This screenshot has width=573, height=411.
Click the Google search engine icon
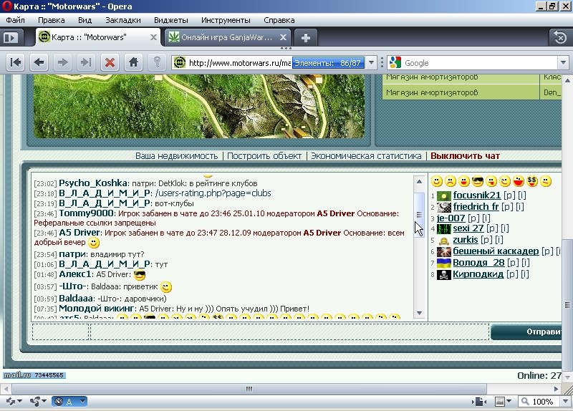pos(395,63)
